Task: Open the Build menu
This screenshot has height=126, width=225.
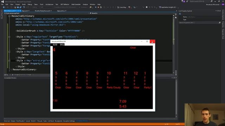Action: (24, 5)
